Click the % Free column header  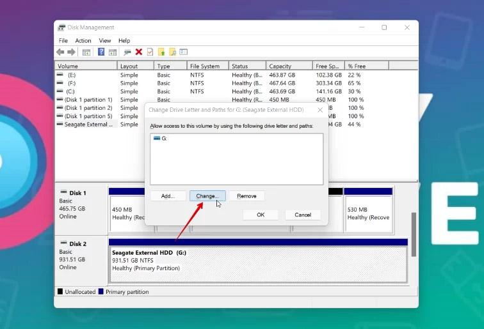(x=367, y=66)
